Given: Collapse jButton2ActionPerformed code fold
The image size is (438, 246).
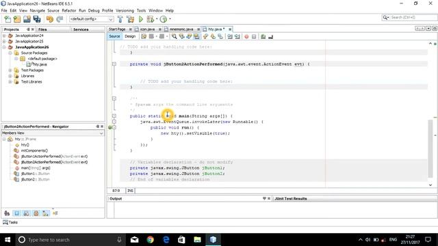Looking at the screenshot, I should [114, 64].
